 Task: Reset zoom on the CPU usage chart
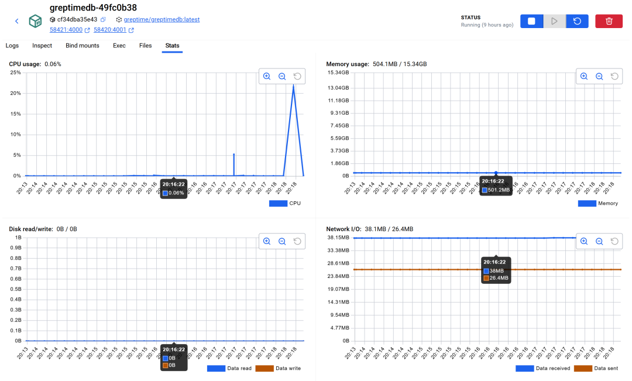click(297, 76)
